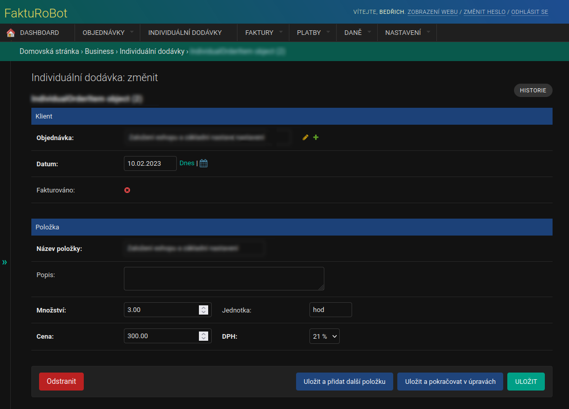Image resolution: width=569 pixels, height=409 pixels.
Task: Click the Množství spinner arrows
Action: (204, 310)
